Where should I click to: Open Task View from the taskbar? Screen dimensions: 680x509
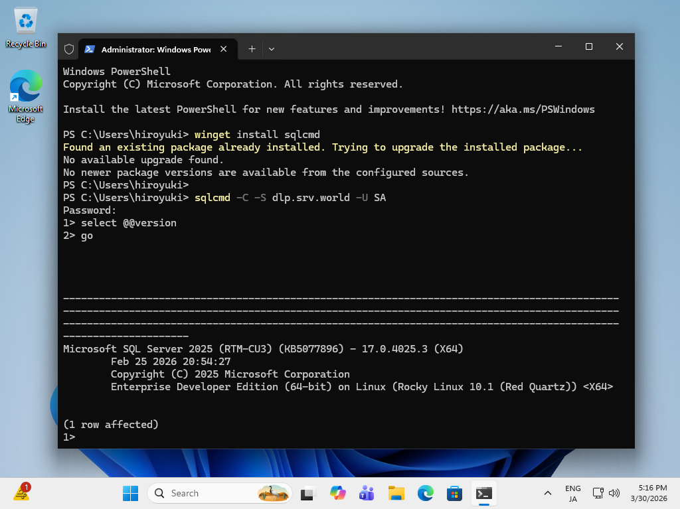click(x=308, y=493)
